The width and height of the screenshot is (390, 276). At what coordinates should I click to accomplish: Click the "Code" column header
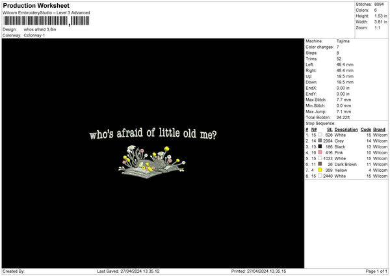point(366,130)
